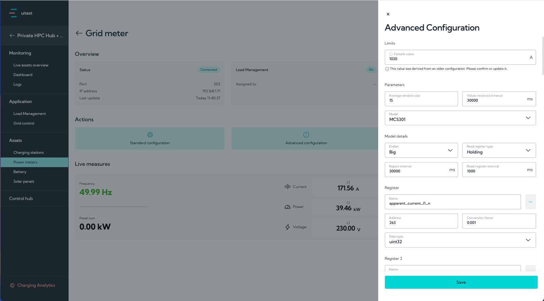
Task: Close the Advanced Configuration panel
Action: click(388, 14)
